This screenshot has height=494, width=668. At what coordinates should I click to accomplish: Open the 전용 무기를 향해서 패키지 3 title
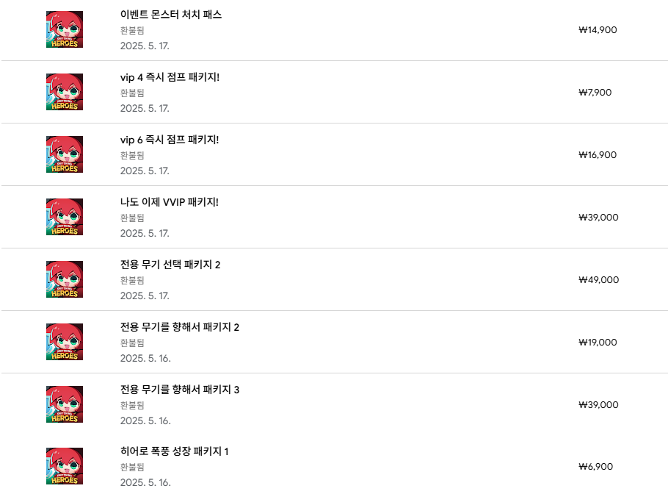pos(180,390)
